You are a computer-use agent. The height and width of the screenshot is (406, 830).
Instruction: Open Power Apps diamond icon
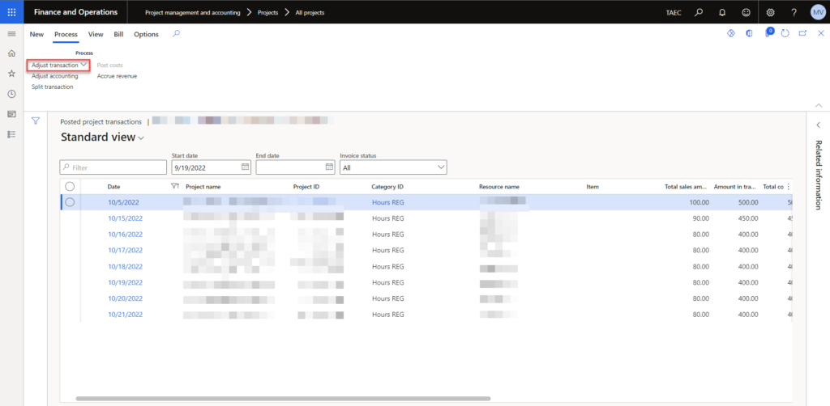coord(731,33)
